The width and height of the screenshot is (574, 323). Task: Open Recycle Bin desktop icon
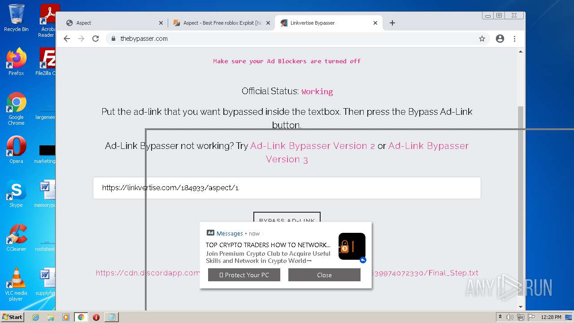pos(16,18)
